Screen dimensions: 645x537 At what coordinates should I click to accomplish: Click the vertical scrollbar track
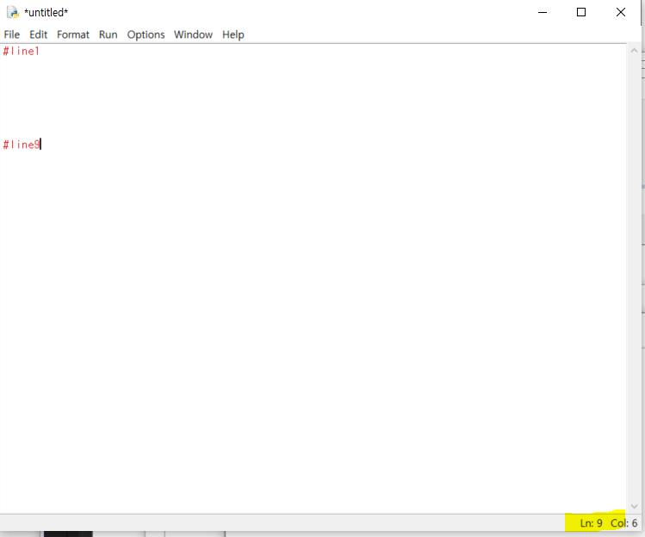point(634,275)
